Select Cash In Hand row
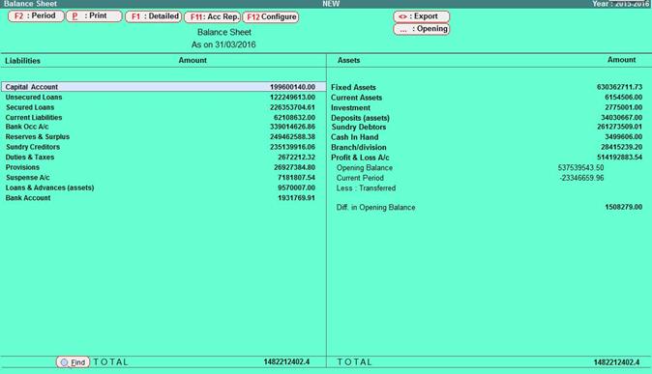652x374 pixels. (489, 137)
